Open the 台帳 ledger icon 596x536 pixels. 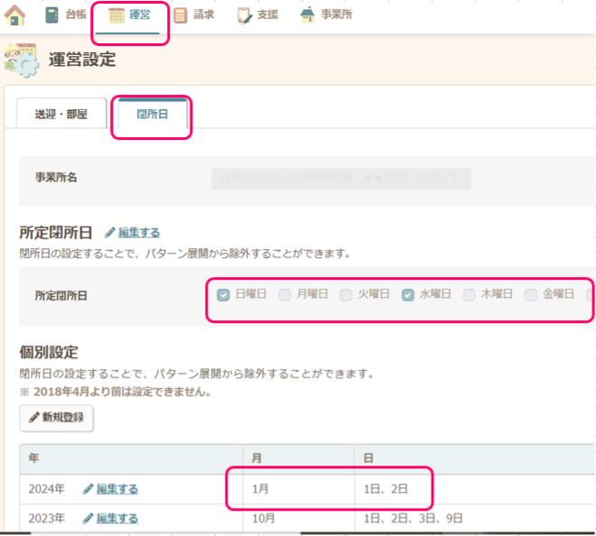coord(51,15)
